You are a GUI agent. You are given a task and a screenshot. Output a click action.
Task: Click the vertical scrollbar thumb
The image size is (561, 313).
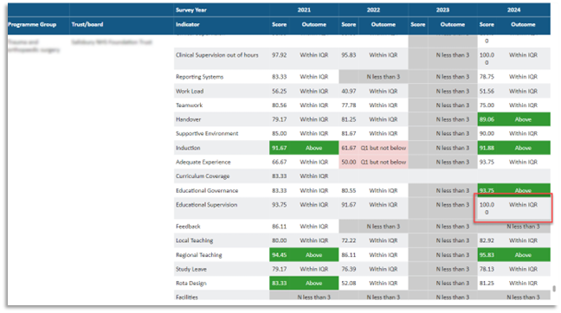click(x=554, y=288)
